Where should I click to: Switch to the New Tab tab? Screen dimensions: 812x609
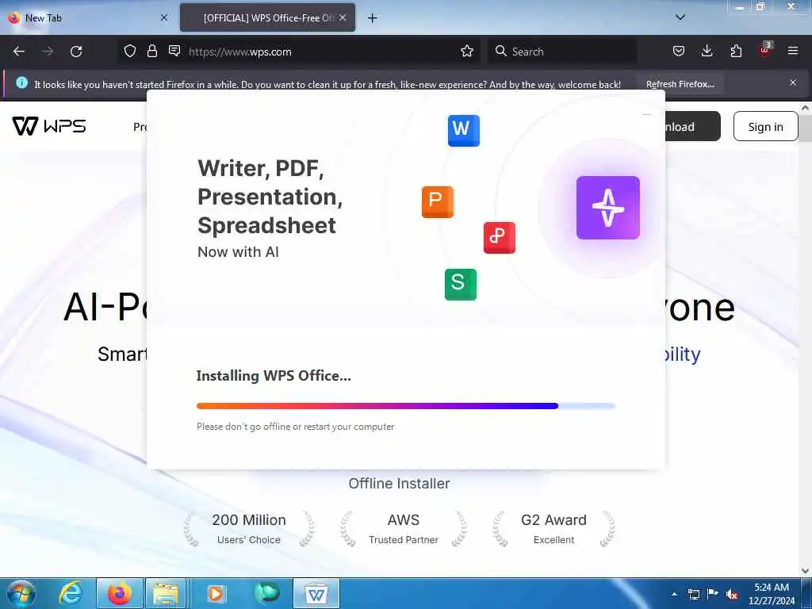88,18
